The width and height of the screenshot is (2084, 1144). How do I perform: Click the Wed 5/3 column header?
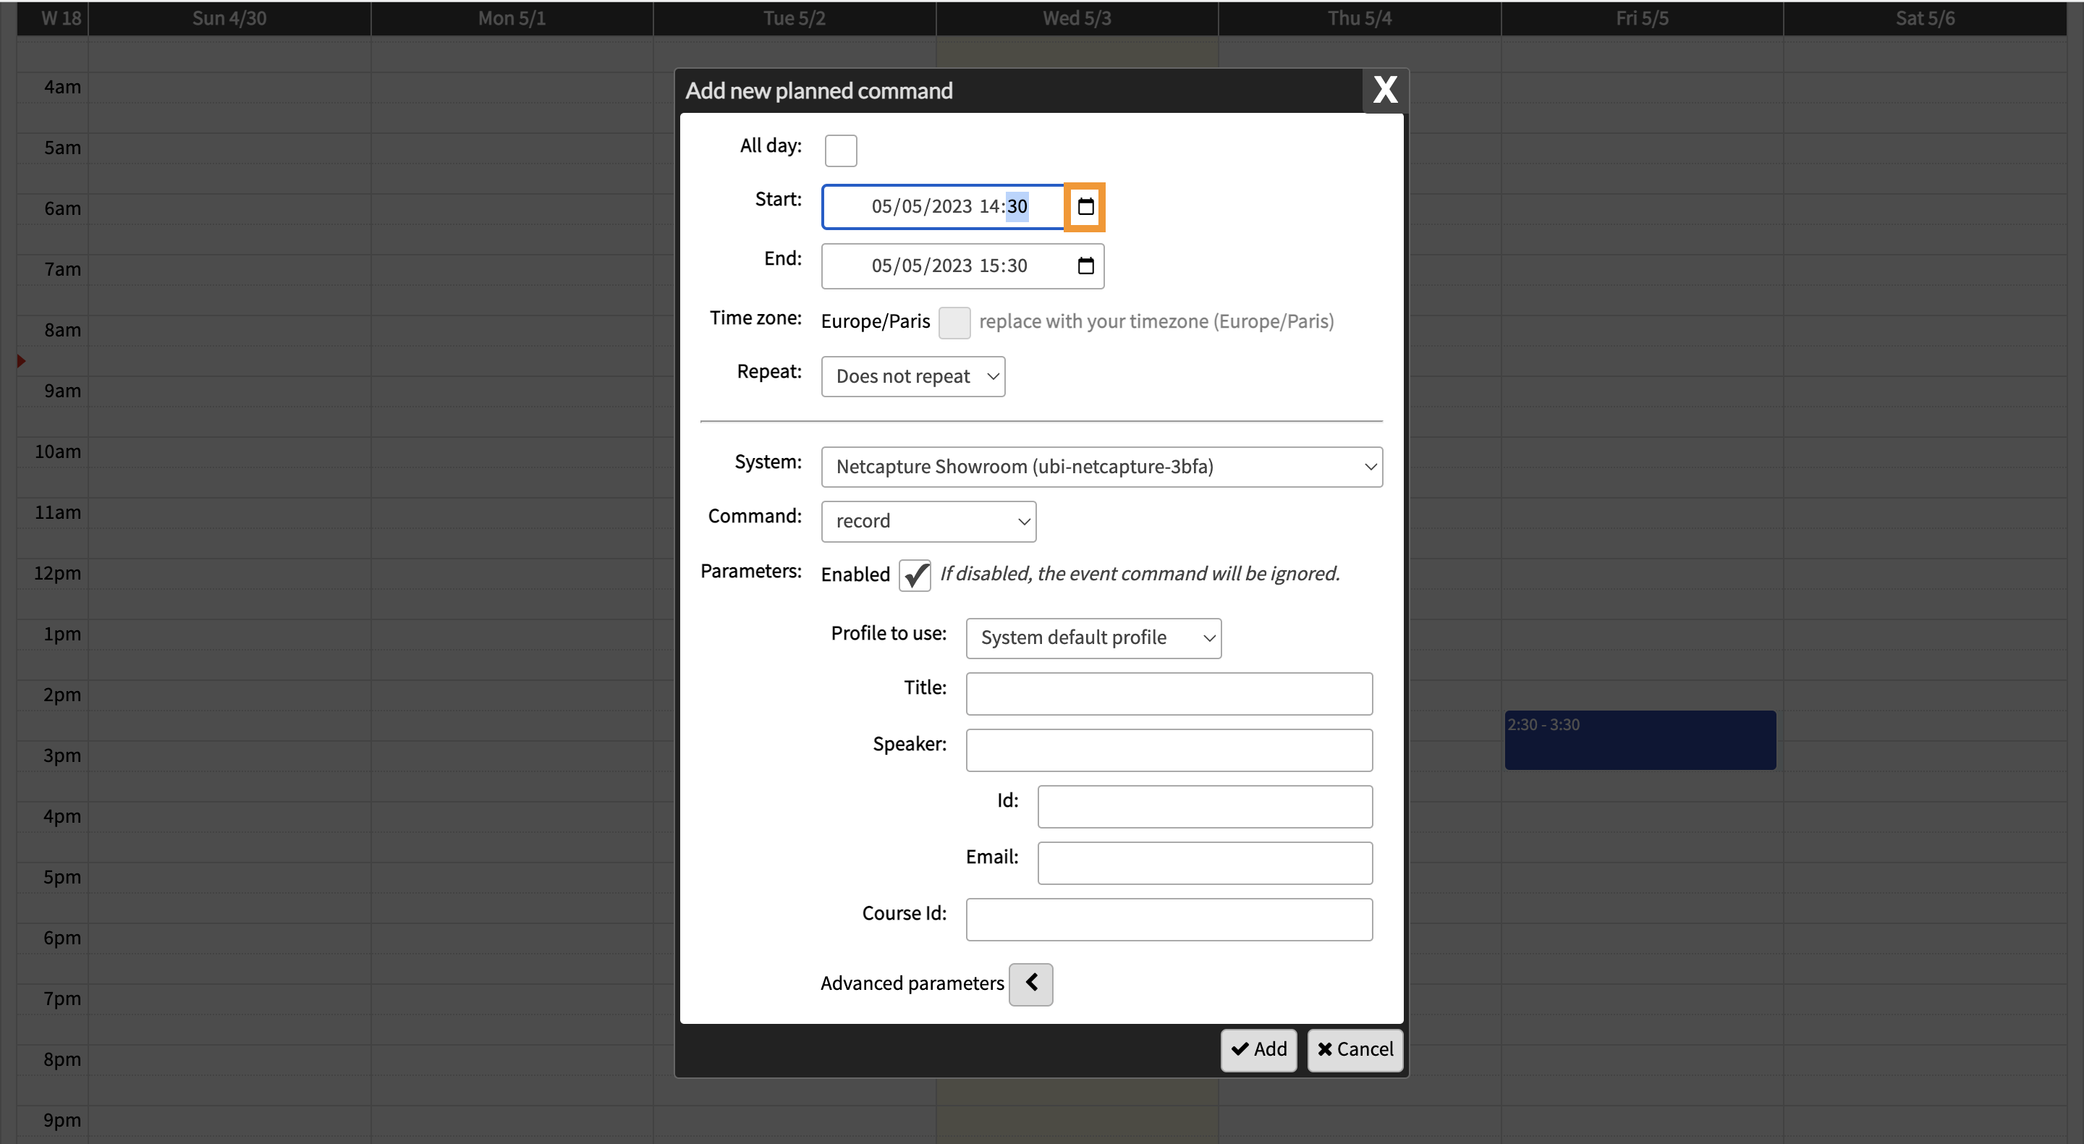click(1077, 19)
